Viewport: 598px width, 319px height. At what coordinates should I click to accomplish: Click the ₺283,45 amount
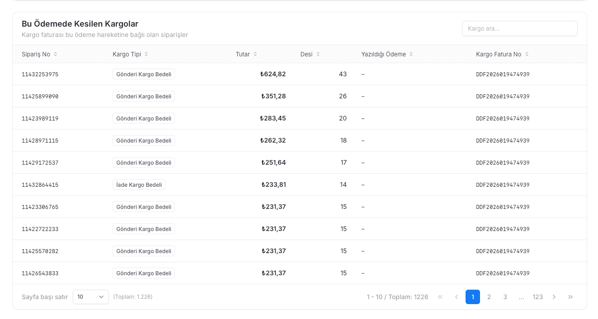tap(273, 118)
